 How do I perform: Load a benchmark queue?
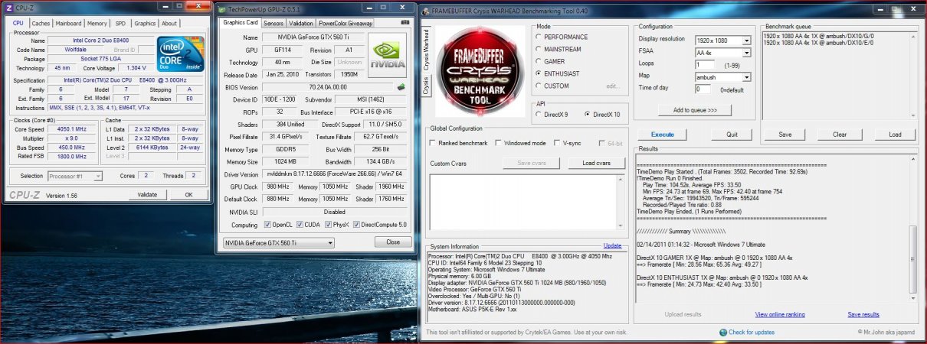coord(895,135)
